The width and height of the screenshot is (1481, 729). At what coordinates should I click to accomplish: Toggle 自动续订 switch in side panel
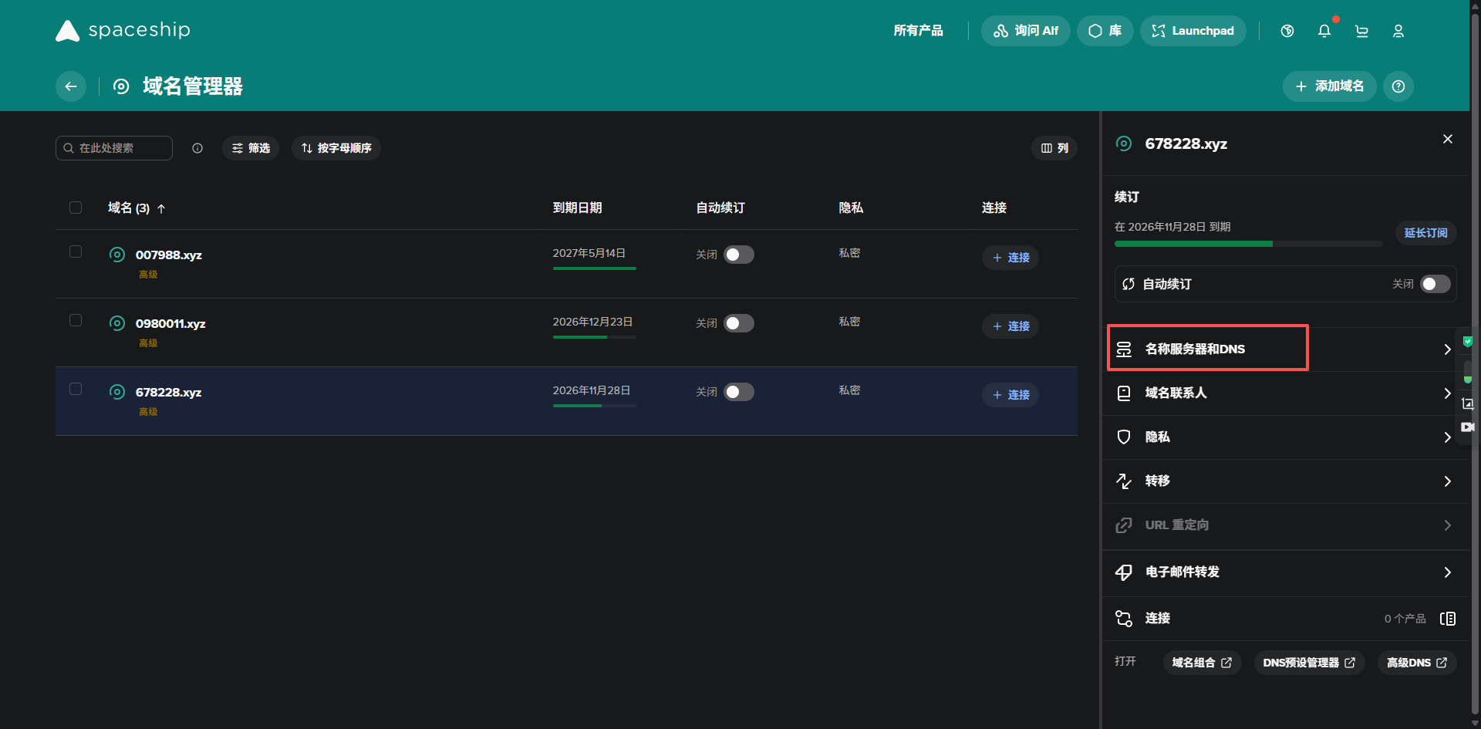coord(1435,284)
